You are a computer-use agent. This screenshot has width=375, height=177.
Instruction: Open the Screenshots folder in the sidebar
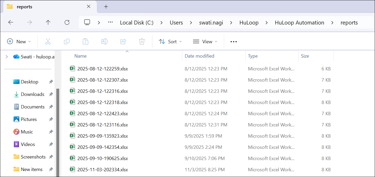[x=33, y=157]
